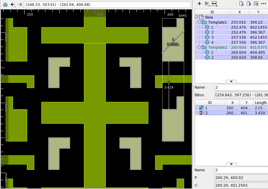This screenshot has height=189, width=268.
Task: Click hexagon icon of Template1 item 2
Action: (x=207, y=32)
